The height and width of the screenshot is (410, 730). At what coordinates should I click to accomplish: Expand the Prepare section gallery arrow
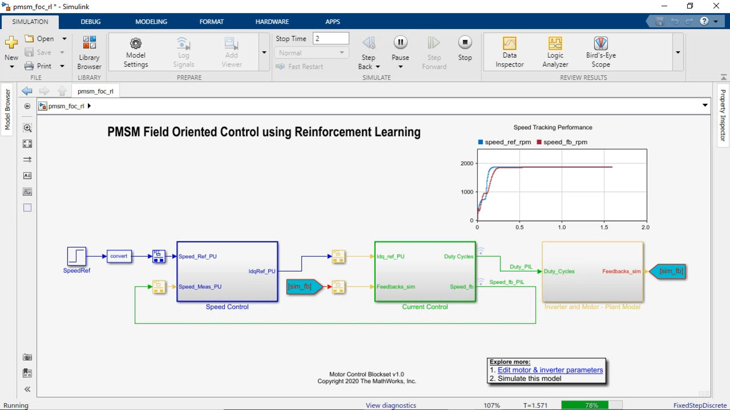tap(263, 52)
